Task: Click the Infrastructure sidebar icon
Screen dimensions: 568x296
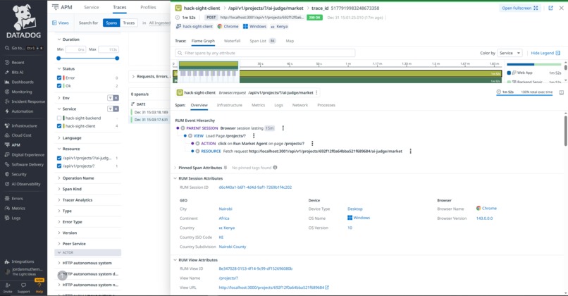Action: (x=7, y=125)
